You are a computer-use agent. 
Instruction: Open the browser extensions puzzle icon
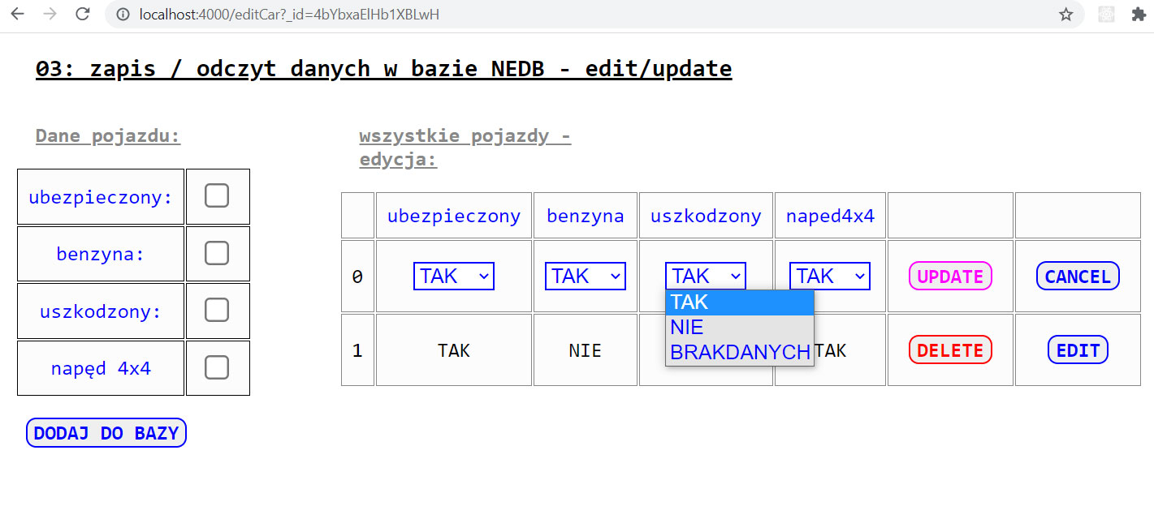1139,15
